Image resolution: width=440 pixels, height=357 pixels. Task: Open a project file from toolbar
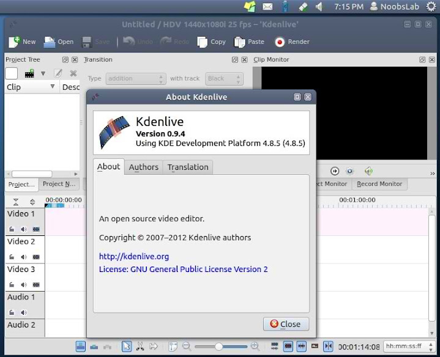(59, 42)
